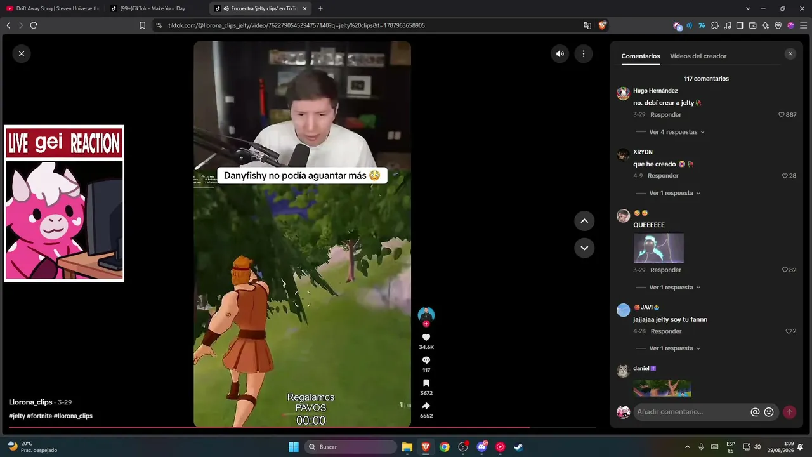Mute the video sound
Screen dimensions: 812x457
560,54
